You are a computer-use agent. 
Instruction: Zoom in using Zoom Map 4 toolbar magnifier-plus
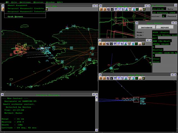pos(100,44)
